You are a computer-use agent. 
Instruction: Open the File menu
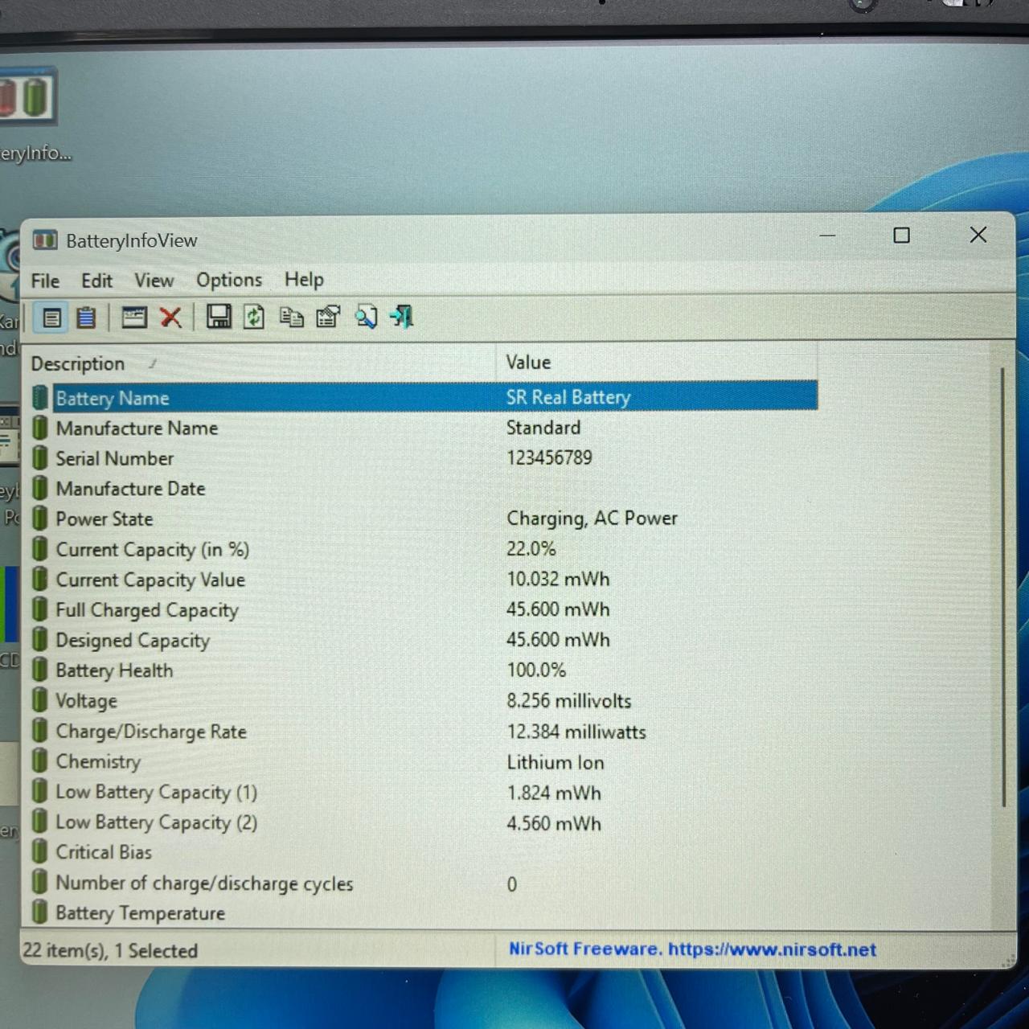point(45,281)
